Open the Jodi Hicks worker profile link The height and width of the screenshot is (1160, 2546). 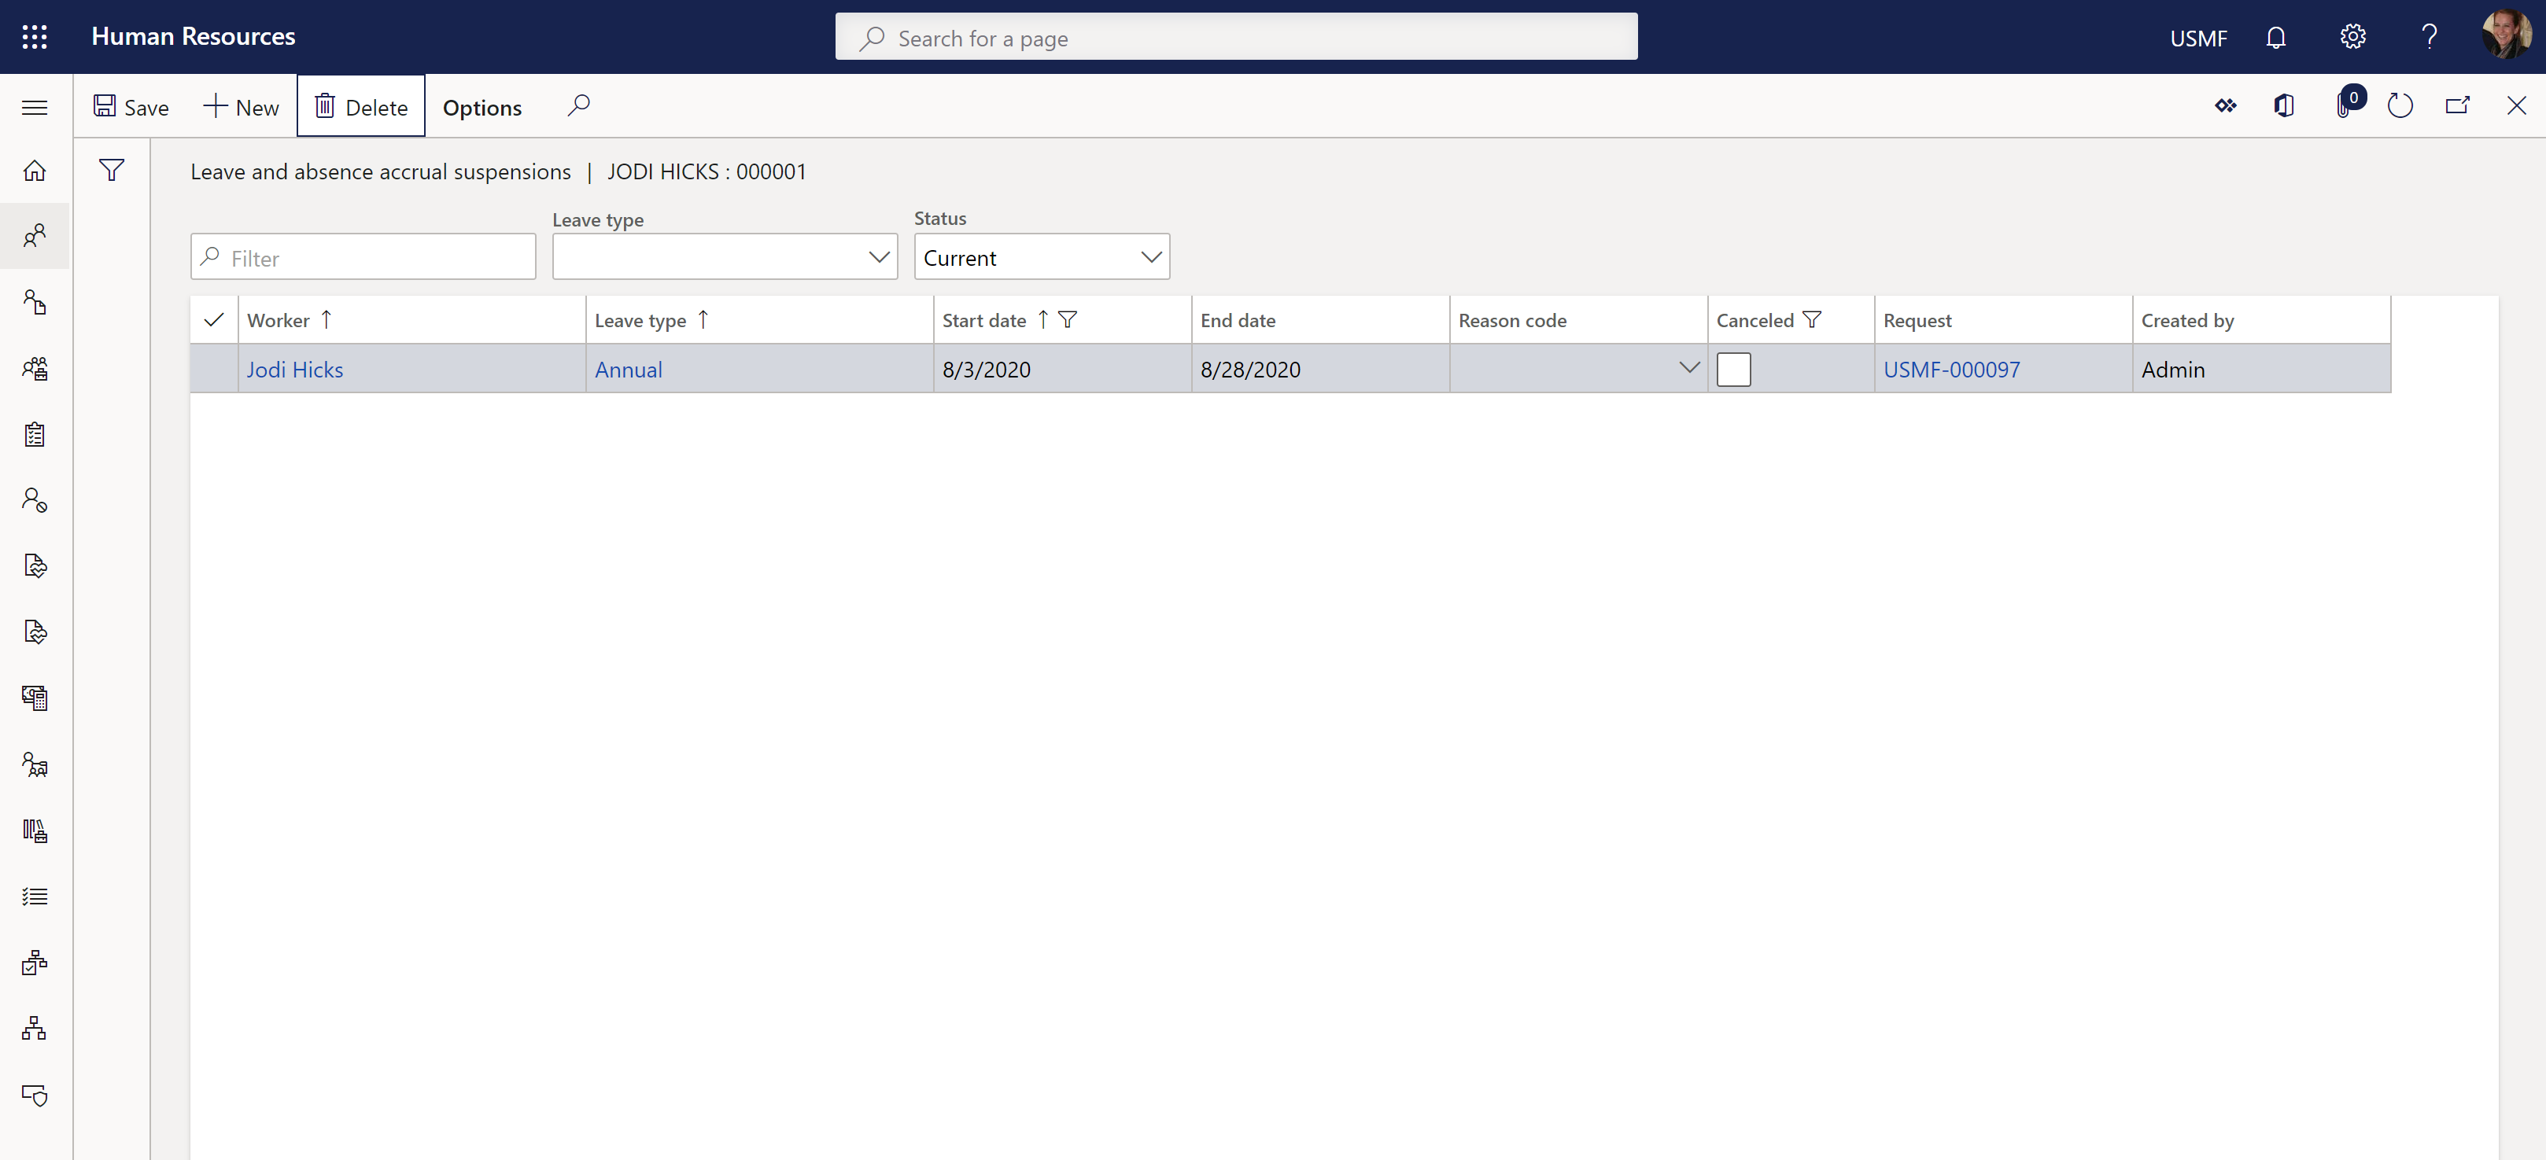[x=294, y=368]
